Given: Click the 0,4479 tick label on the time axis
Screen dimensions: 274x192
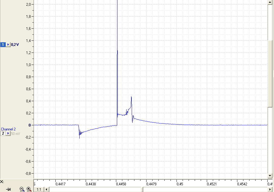Looking at the screenshot, I should (151, 184).
